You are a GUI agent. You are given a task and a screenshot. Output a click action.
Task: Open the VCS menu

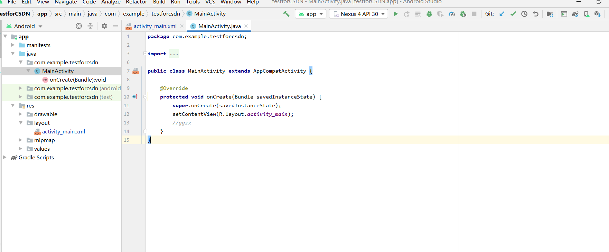(210, 2)
